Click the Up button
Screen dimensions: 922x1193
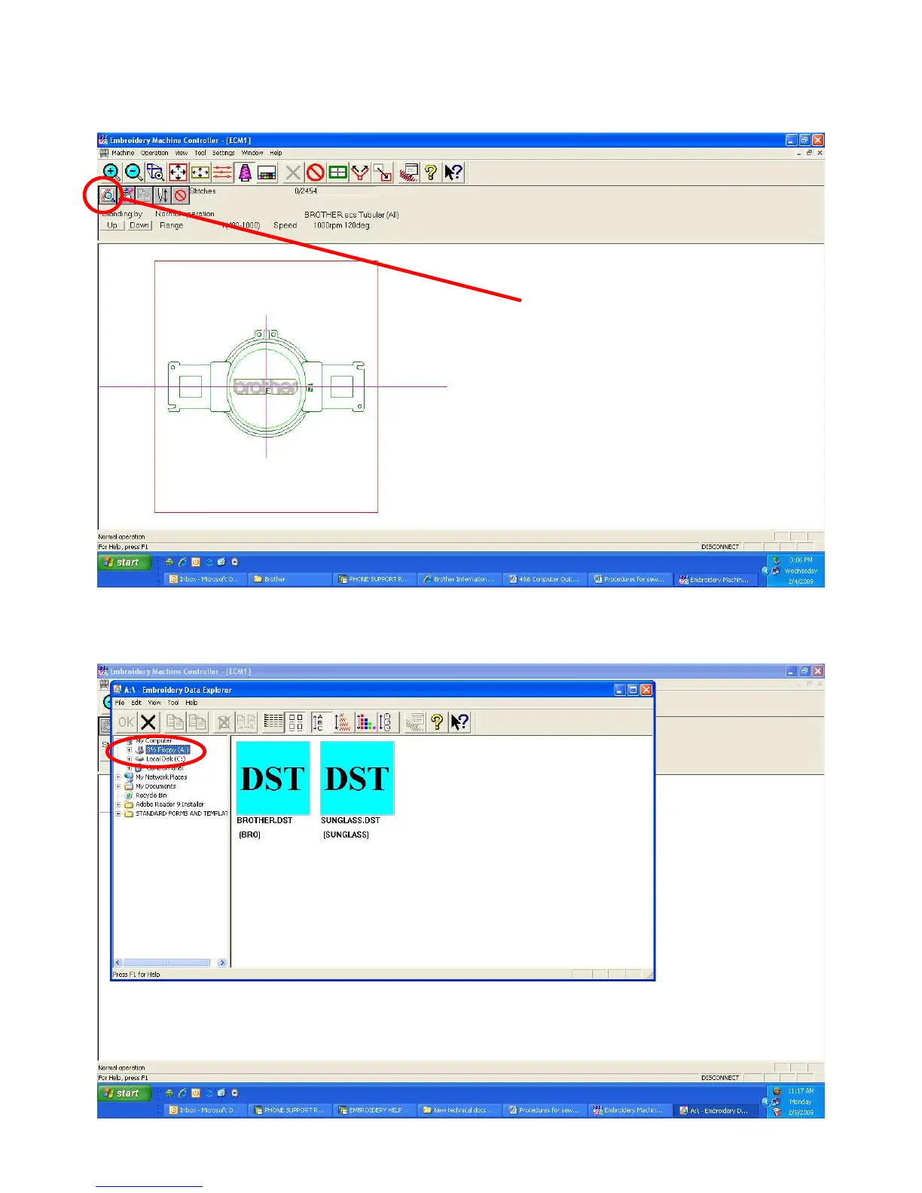click(112, 225)
